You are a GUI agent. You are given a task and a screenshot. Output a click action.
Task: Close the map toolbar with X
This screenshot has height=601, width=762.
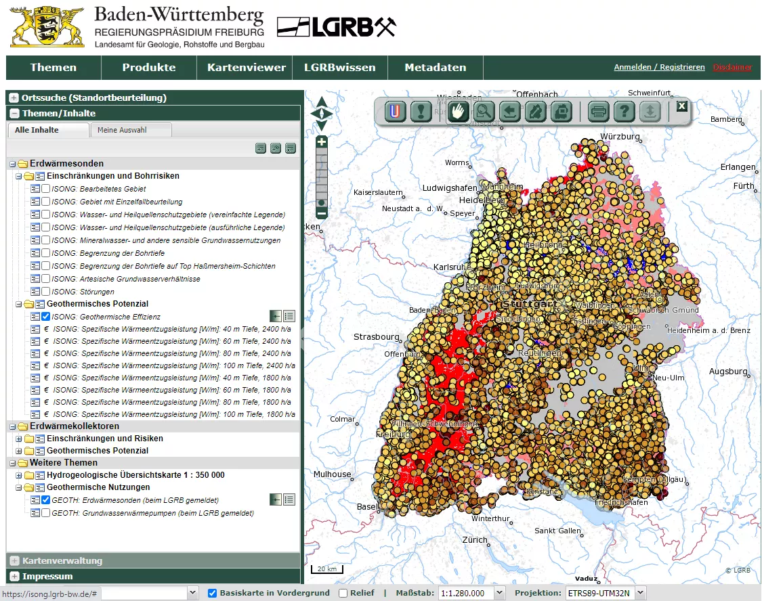coord(681,106)
